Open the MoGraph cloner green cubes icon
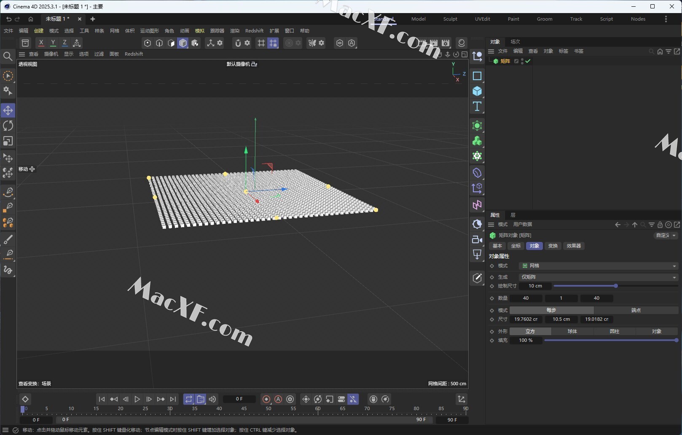Viewport: 682px width, 435px height. click(x=477, y=141)
